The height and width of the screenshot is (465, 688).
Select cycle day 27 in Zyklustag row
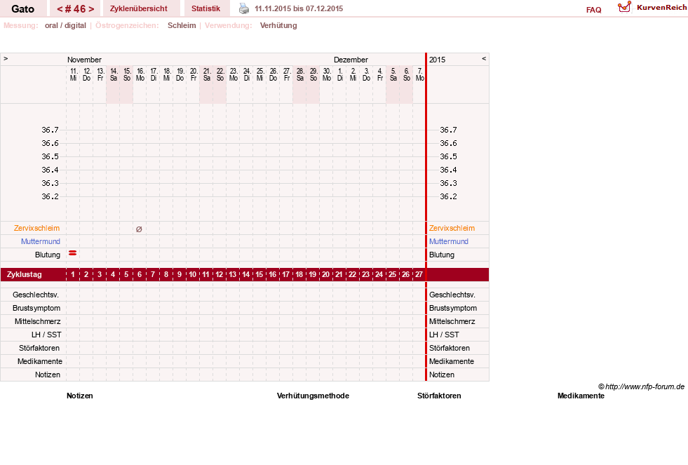coord(419,275)
